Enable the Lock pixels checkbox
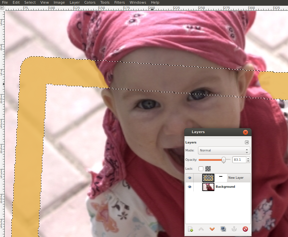The image size is (288, 237). tap(201, 169)
